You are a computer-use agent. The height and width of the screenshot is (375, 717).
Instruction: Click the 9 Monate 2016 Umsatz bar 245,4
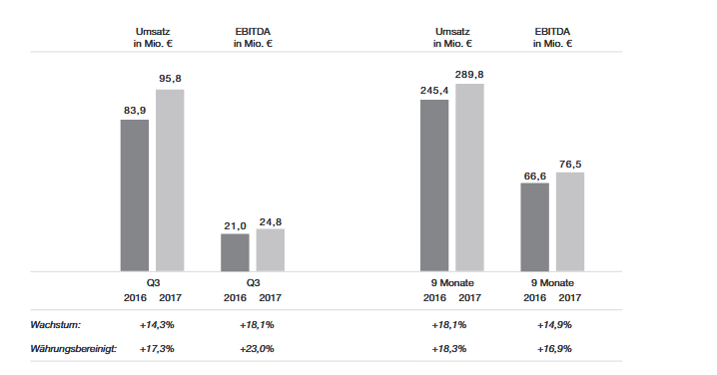(434, 186)
